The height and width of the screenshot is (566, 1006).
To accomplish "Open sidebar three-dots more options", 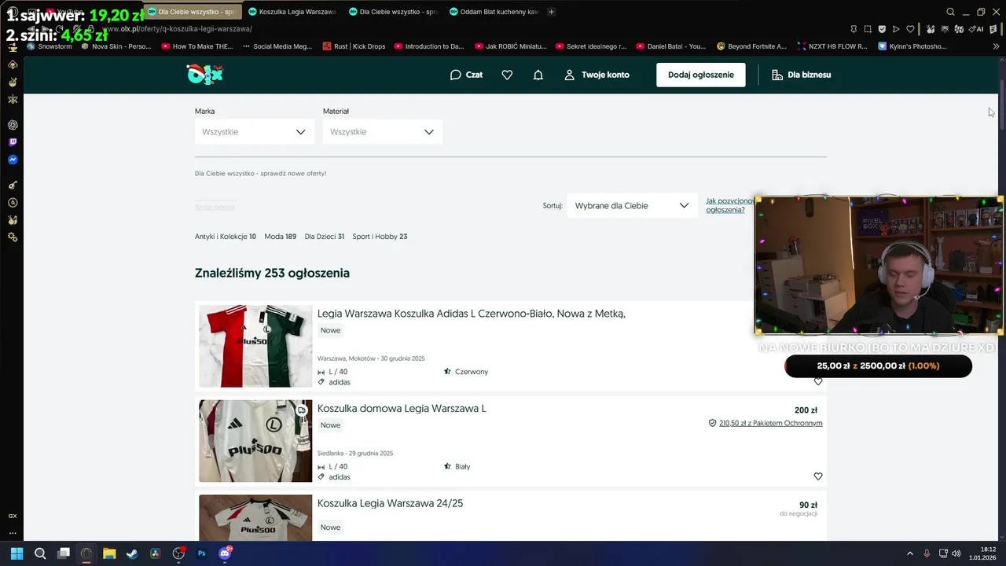I will (x=13, y=532).
